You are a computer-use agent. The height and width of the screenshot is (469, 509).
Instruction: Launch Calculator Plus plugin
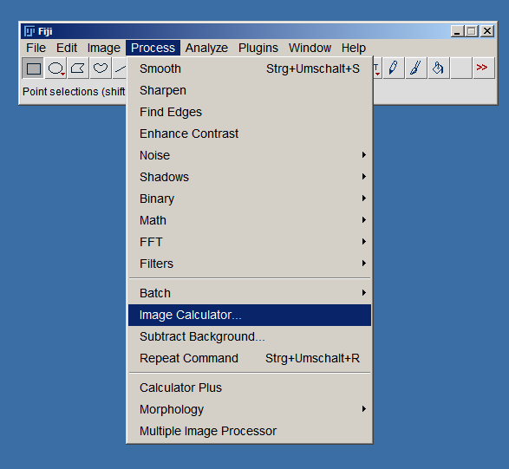(250, 388)
